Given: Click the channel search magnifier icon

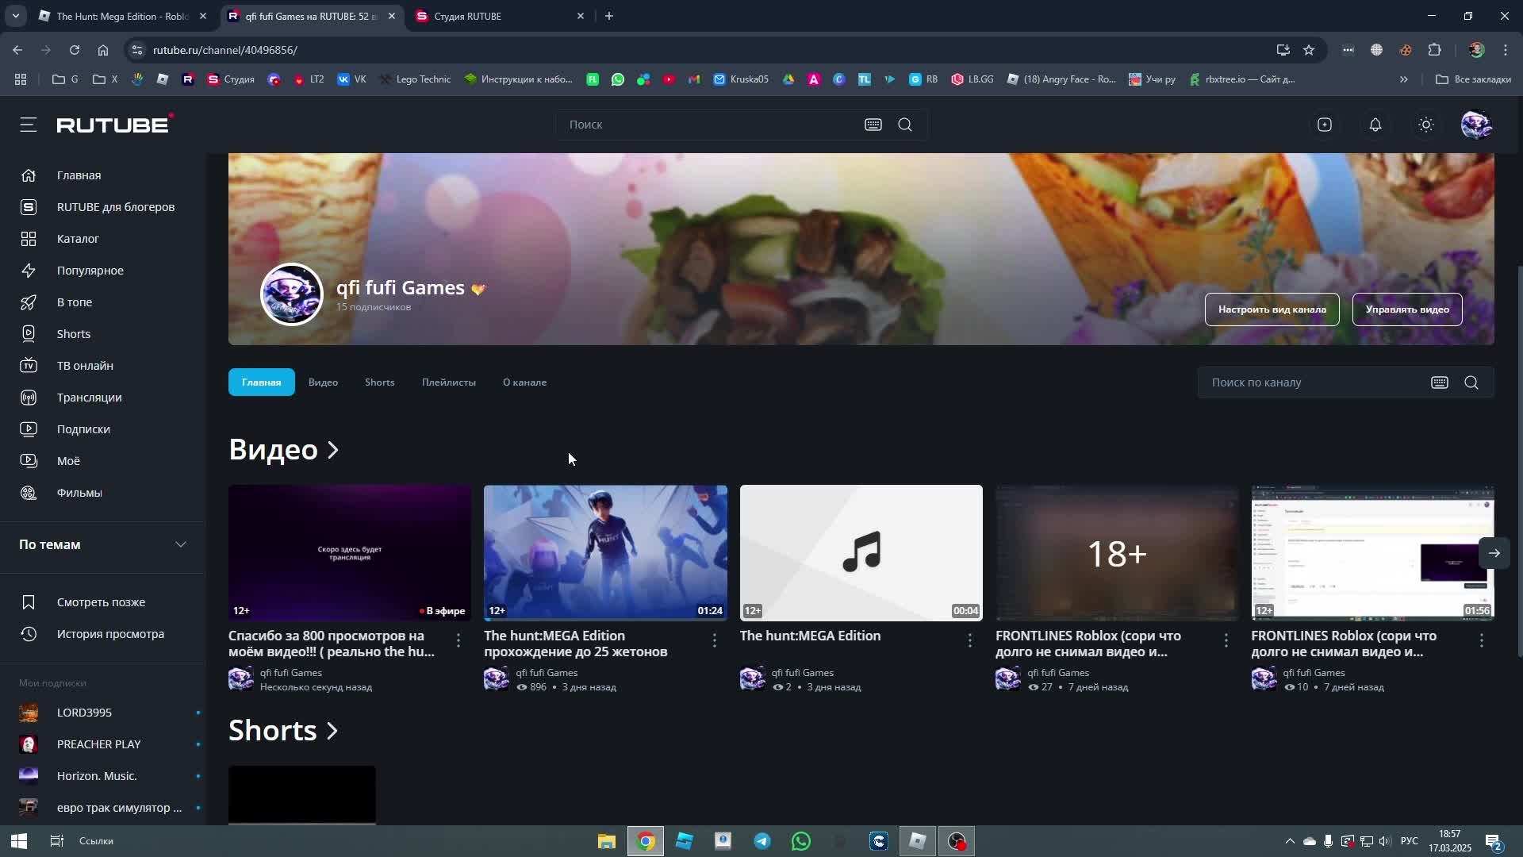Looking at the screenshot, I should click(x=1471, y=382).
